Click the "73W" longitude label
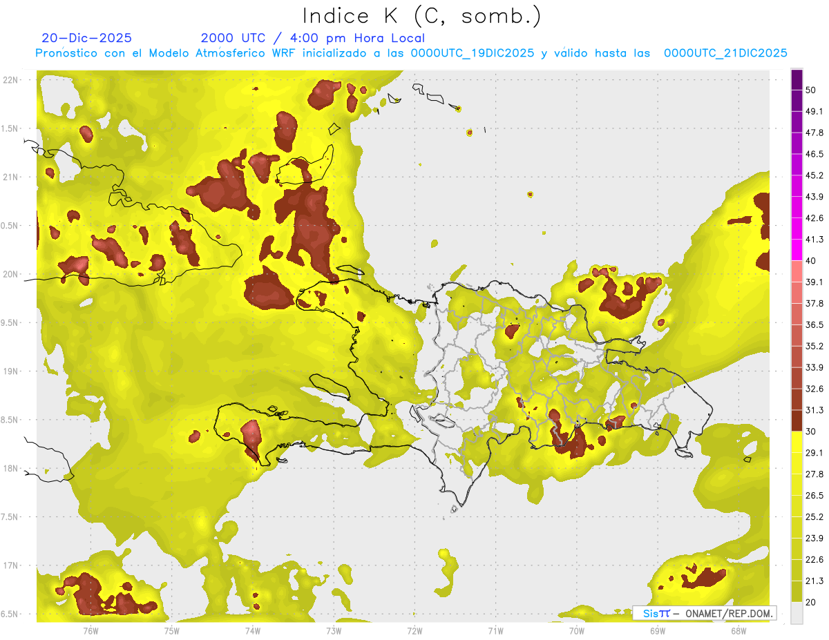 pos(334,630)
